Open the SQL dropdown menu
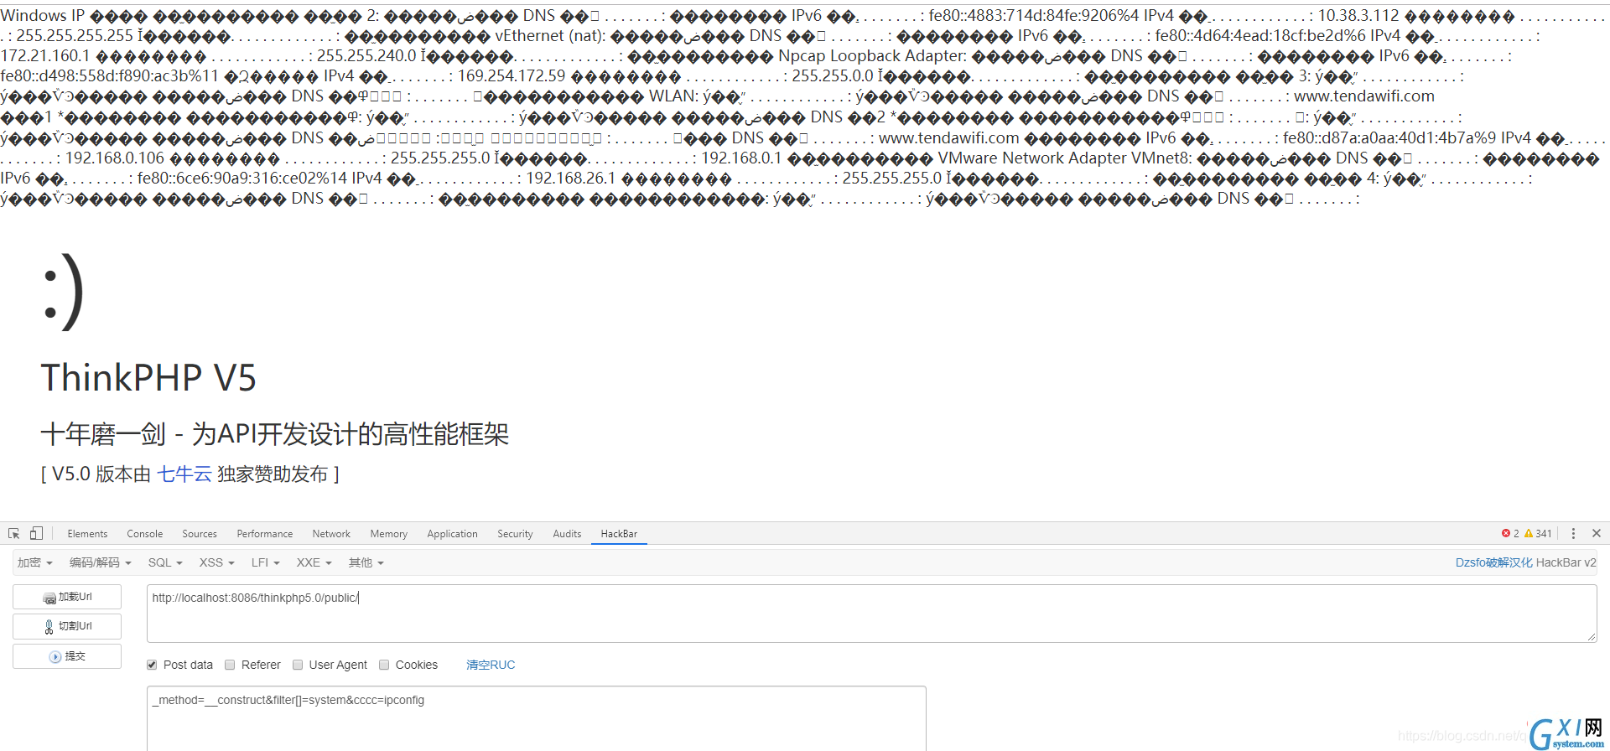Screen dimensions: 1610x751 pos(165,562)
